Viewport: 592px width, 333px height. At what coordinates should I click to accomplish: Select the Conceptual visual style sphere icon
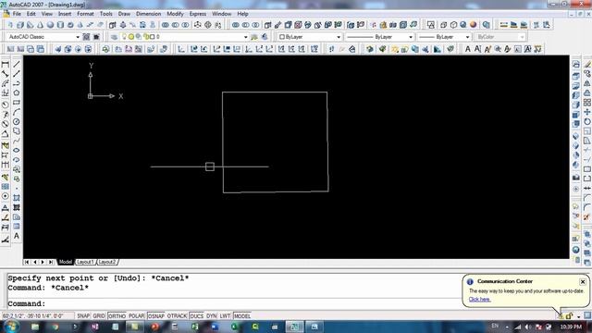(x=474, y=25)
